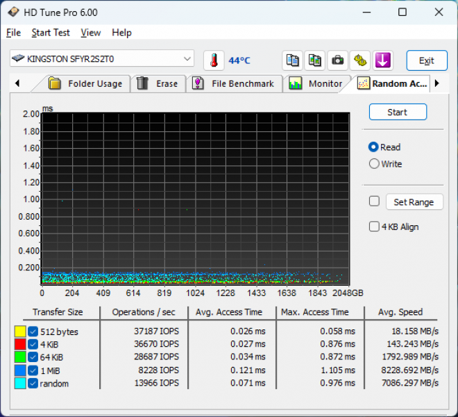The image size is (458, 417).
Task: Uncheck the 64 KiB transfer size
Action: click(x=33, y=357)
